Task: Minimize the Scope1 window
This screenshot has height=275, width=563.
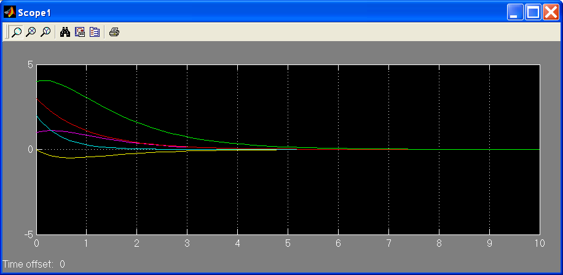Action: tap(515, 12)
